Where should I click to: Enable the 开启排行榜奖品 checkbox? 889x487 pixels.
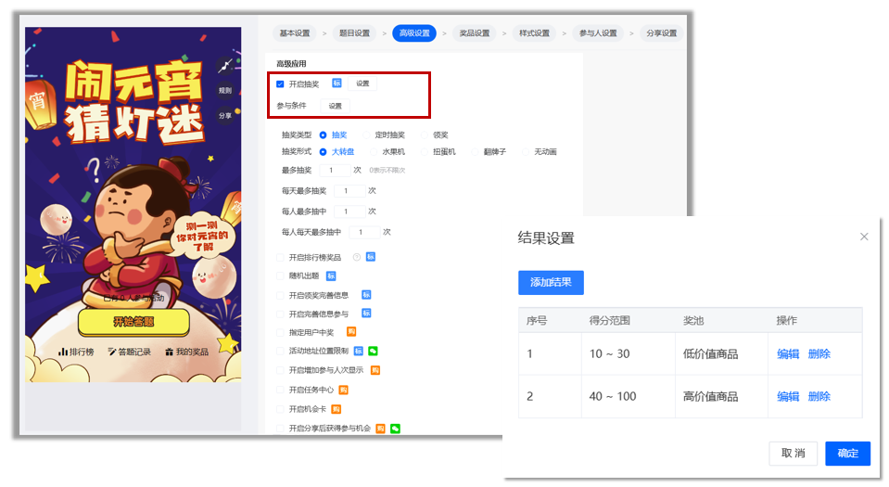pos(280,258)
